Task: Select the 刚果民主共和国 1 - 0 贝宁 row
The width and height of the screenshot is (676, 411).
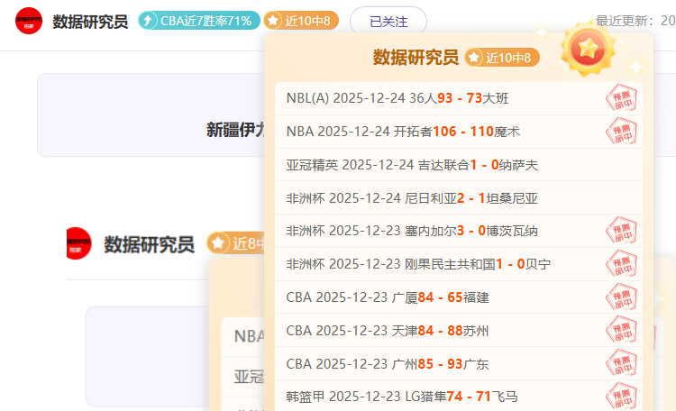Action: 418,264
